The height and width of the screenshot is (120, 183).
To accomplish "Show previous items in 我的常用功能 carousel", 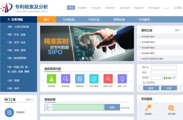I will [x=43, y=80].
